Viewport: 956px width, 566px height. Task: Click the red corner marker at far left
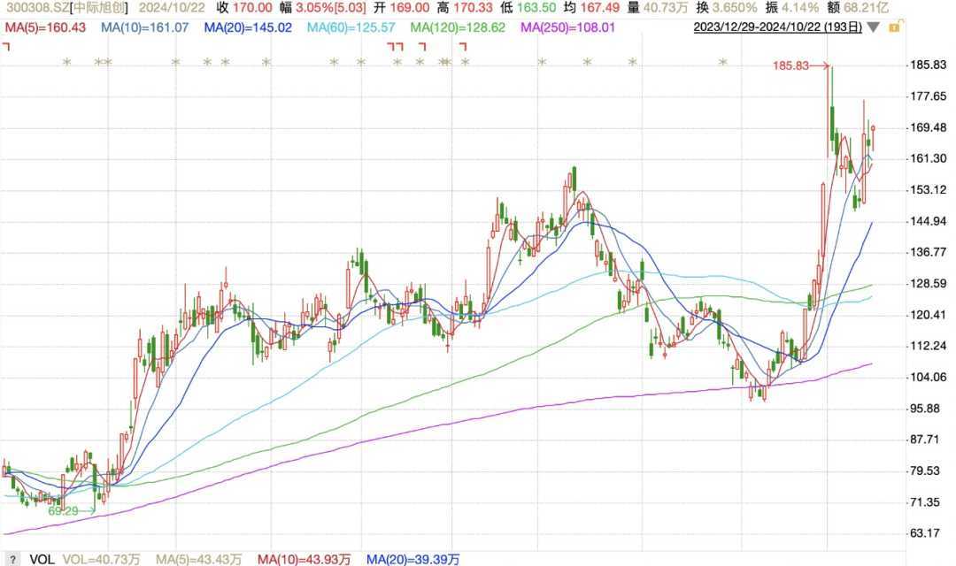point(6,46)
